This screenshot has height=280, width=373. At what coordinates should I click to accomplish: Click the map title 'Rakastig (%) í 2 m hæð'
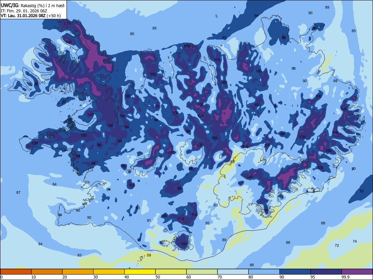(43, 6)
